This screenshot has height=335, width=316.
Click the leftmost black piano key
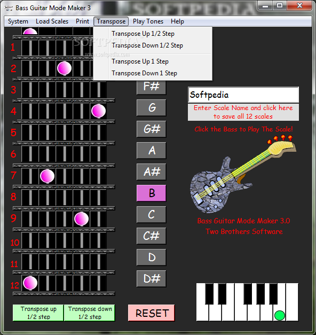(209, 293)
